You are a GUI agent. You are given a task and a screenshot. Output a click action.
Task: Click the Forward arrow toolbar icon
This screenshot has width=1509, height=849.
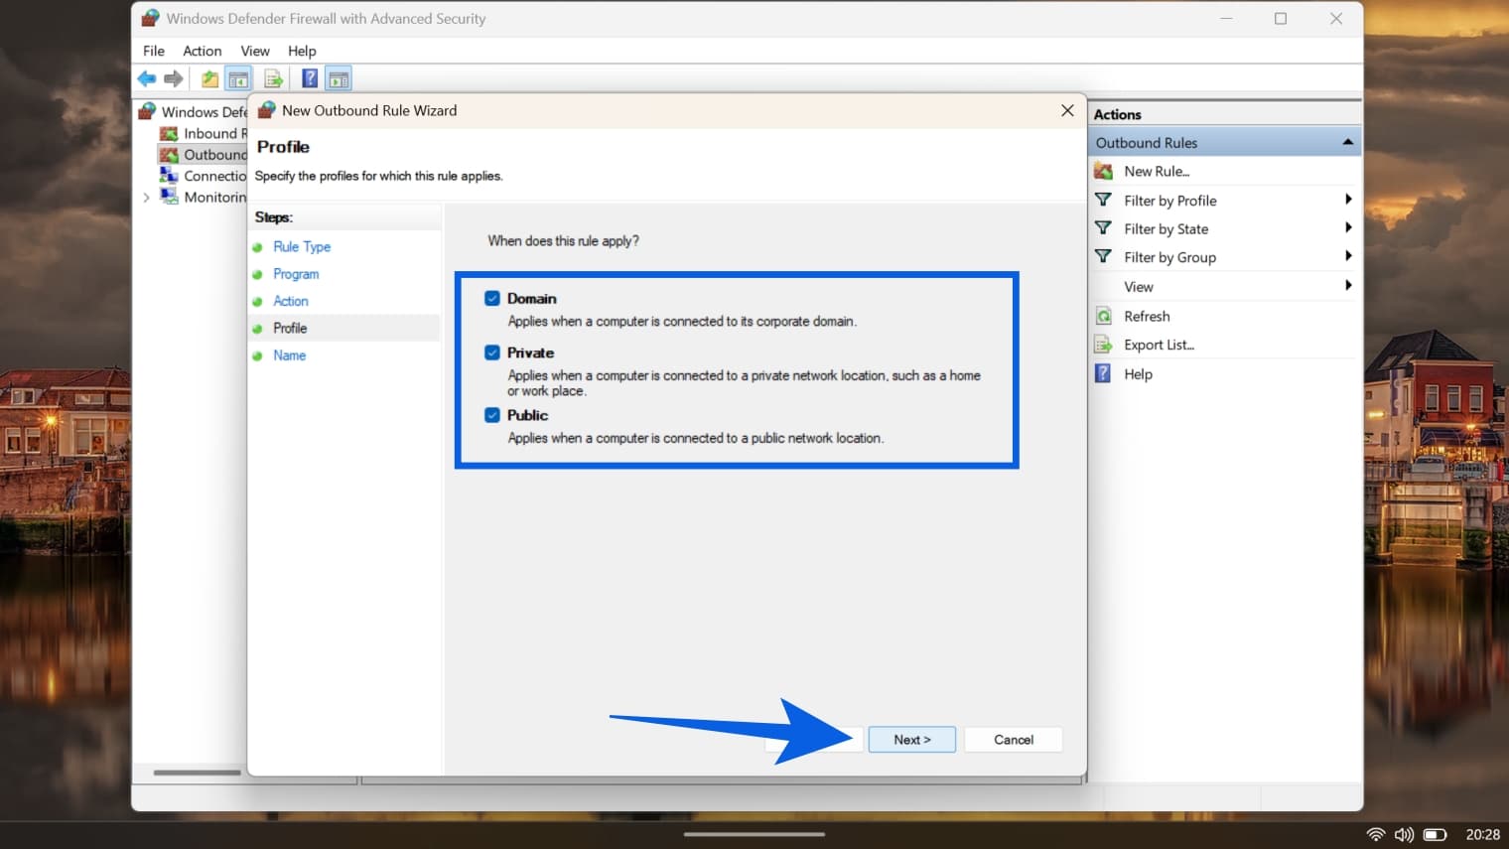pos(174,78)
